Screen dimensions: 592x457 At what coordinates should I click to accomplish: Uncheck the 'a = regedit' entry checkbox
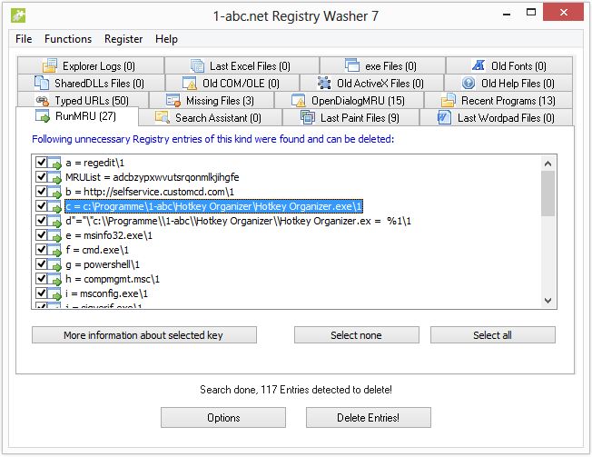(40, 162)
